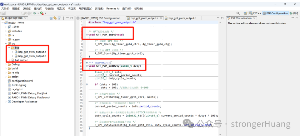
Task: Expand the ra folder arrow
Action: tap(6, 35)
